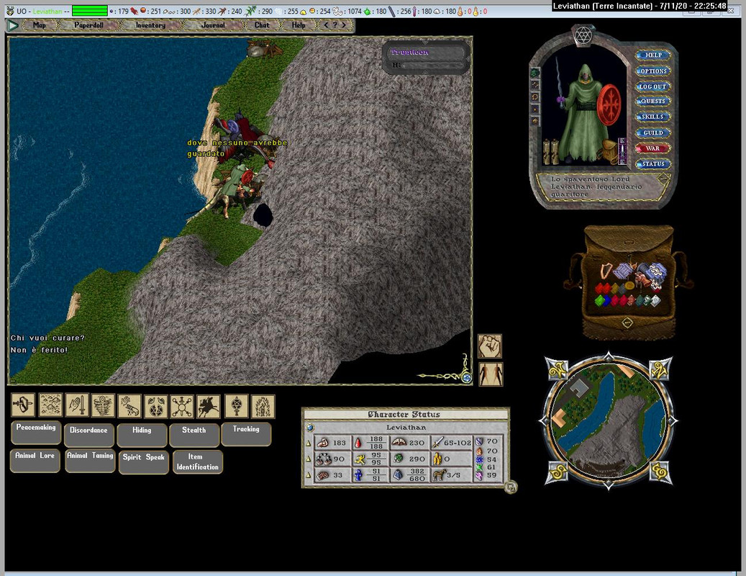The image size is (746, 576).
Task: Click the green mask slot on paperdoll
Action: (535, 73)
